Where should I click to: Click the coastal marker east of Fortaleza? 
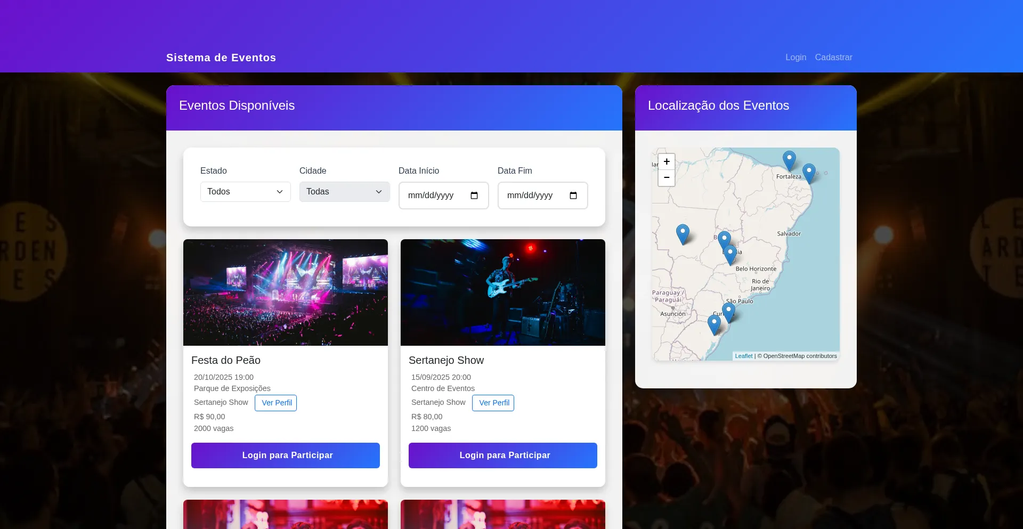pos(809,174)
